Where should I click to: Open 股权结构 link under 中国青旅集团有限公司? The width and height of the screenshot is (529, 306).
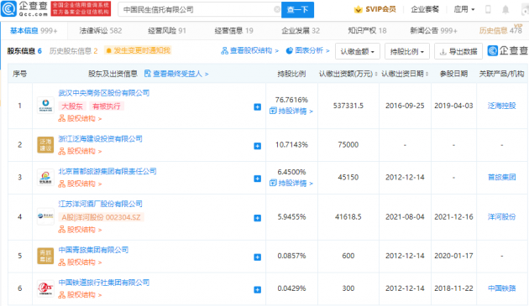point(80,262)
